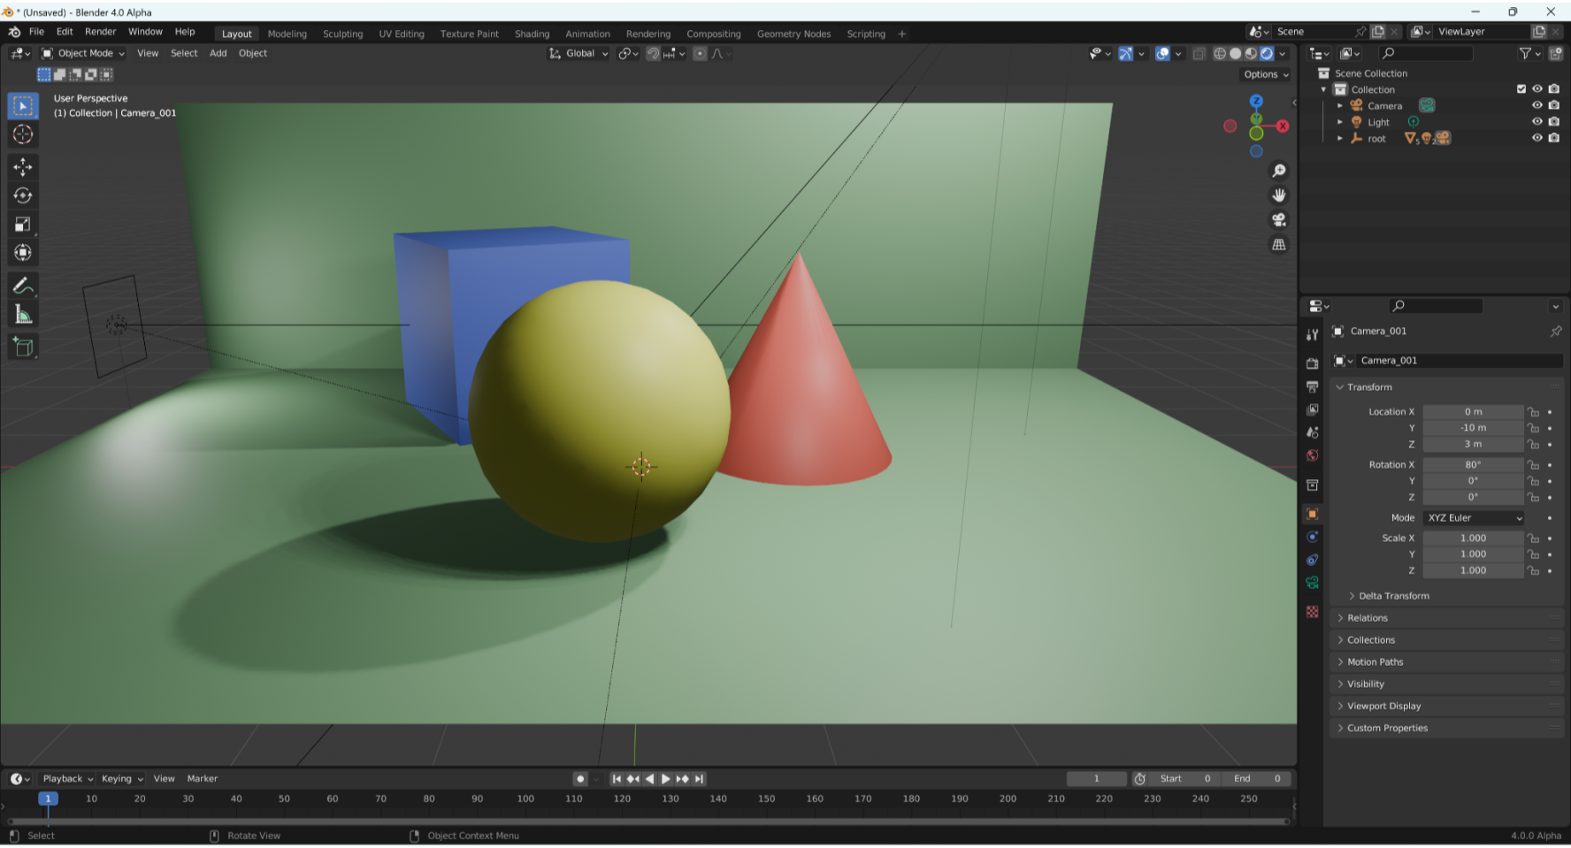Switch to the Shading workspace tab
The height and width of the screenshot is (848, 1571).
[x=532, y=34]
